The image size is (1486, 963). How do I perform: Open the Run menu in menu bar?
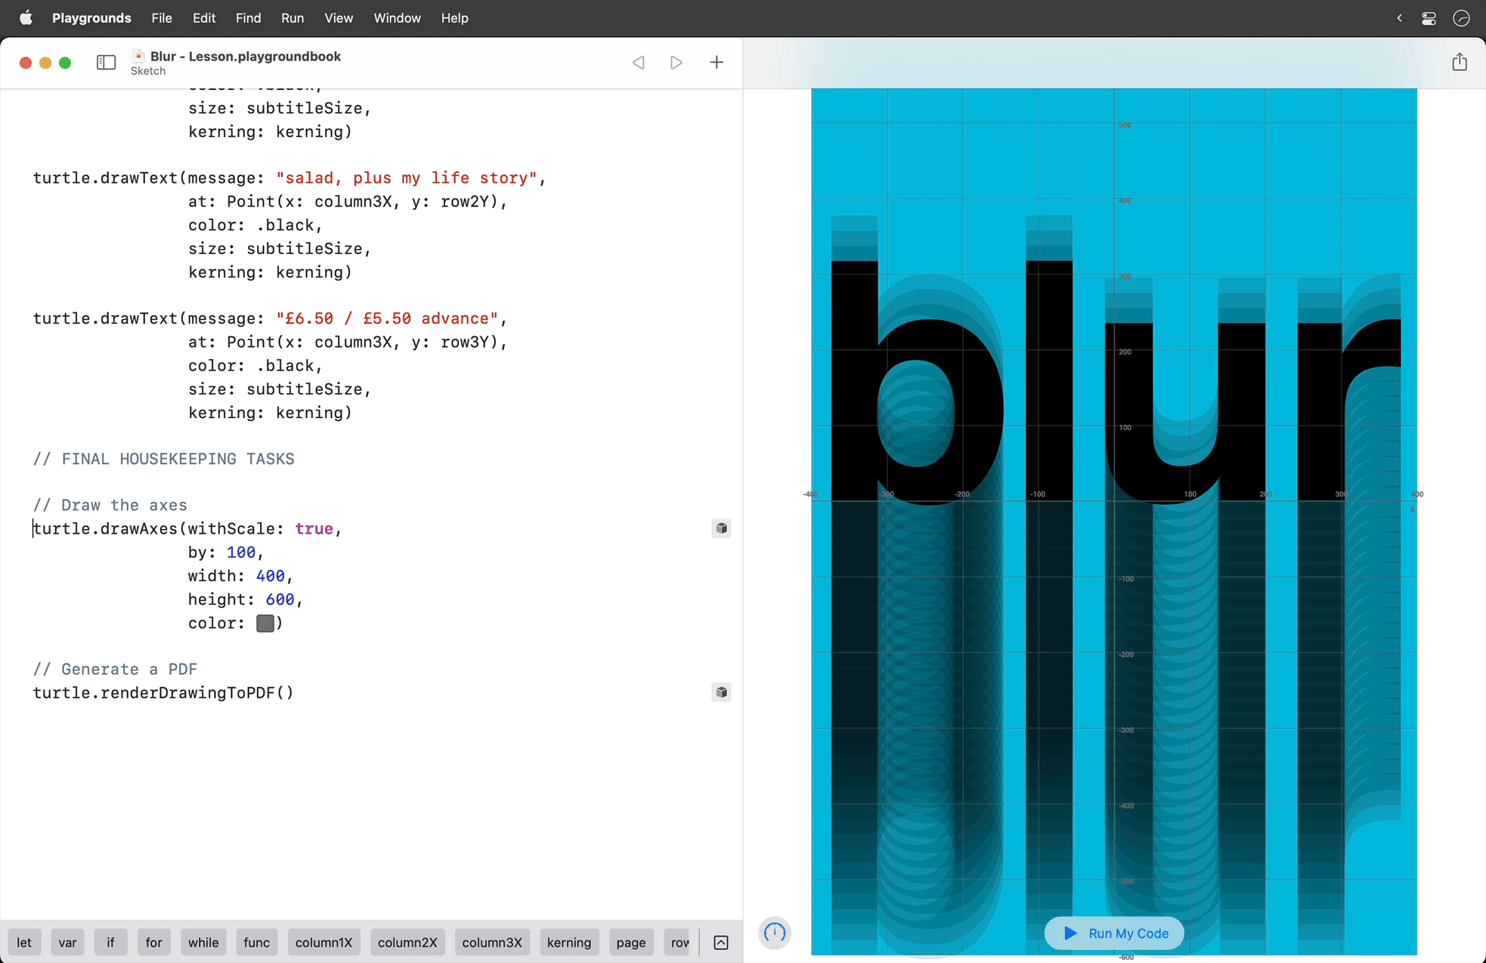[x=293, y=18]
